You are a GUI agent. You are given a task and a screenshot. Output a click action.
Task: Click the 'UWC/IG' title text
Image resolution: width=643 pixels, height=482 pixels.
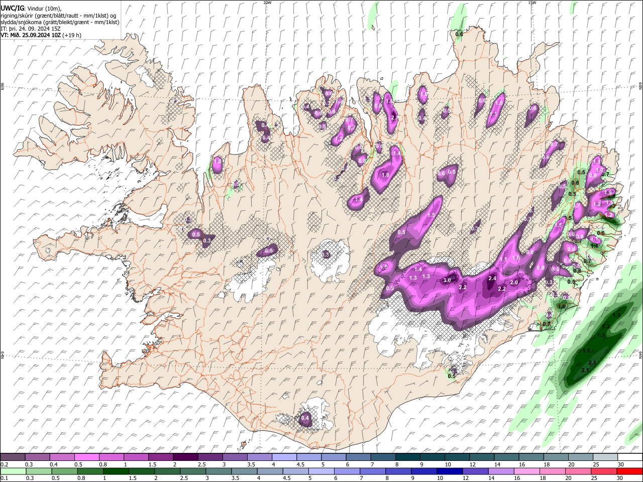pyautogui.click(x=12, y=9)
